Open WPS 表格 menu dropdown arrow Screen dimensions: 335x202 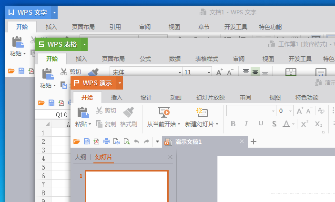click(x=85, y=44)
